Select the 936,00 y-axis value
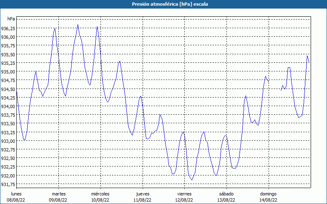Viewport: 327px width, 204px height. [8, 37]
